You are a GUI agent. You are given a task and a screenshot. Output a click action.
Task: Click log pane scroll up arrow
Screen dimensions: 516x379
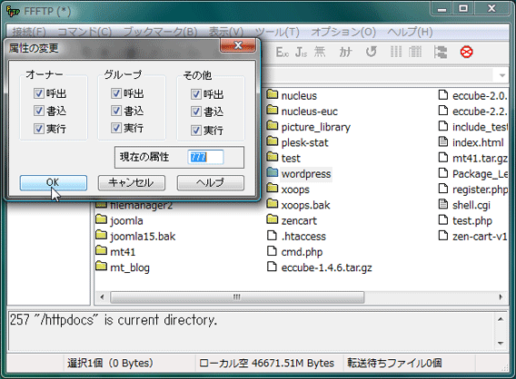(501, 319)
